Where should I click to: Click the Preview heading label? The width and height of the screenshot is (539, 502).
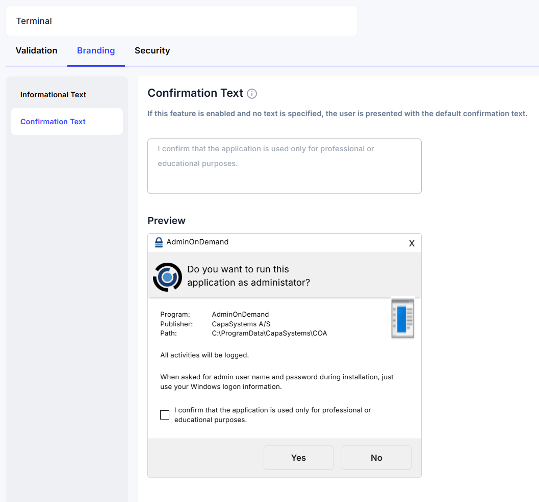tap(166, 220)
